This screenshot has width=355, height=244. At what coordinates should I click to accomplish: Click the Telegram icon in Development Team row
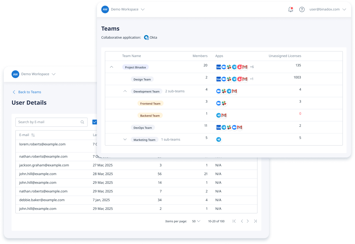pos(229,91)
